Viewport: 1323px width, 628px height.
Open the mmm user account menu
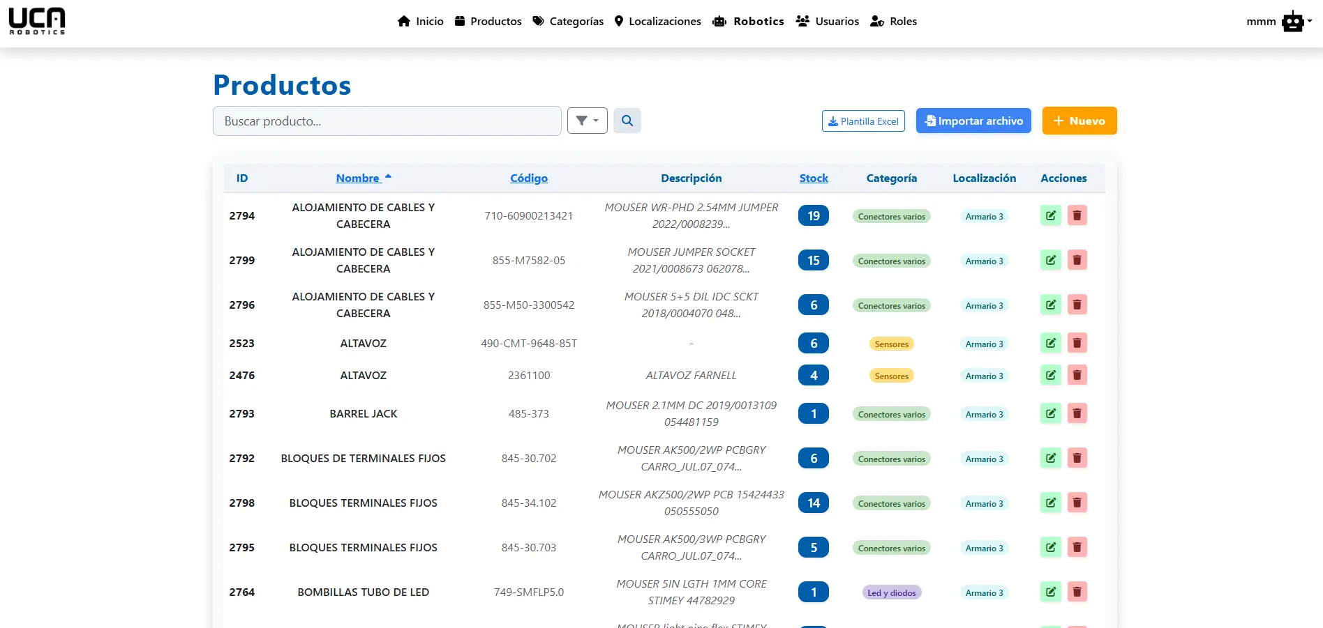1278,22
